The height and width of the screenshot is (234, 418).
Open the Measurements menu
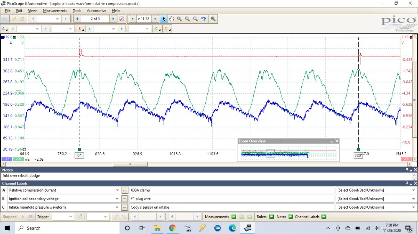click(55, 10)
